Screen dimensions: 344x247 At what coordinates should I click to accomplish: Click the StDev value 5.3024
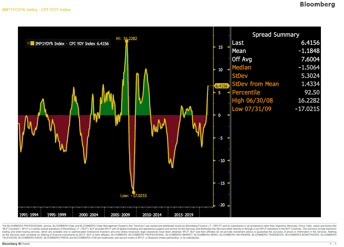(x=310, y=76)
